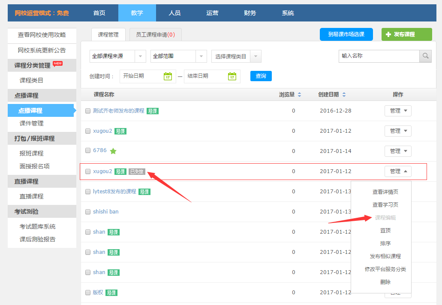This screenshot has height=305, width=442.
Task: Open 课件管理 in the left sidebar
Action: click(31, 123)
